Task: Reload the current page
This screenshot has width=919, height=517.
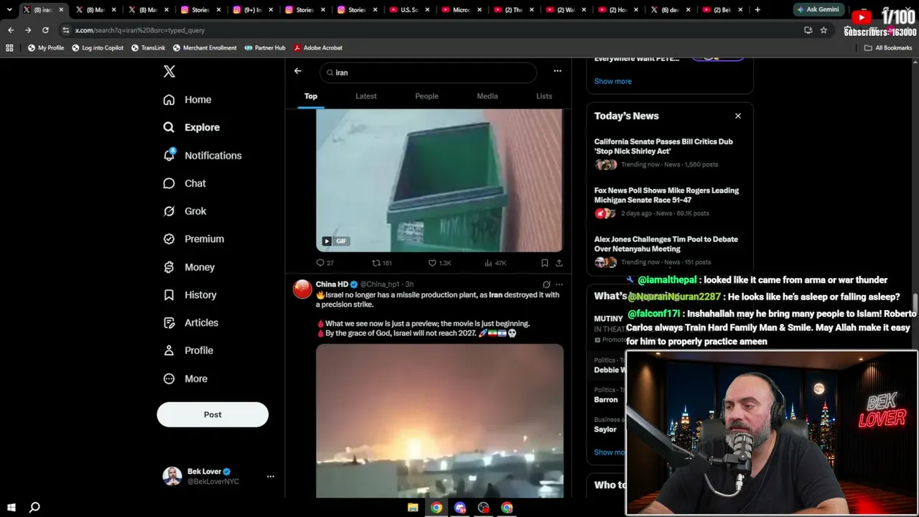Action: 45,30
